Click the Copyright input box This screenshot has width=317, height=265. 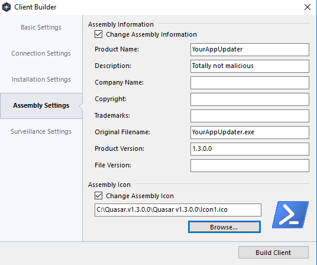coord(250,99)
